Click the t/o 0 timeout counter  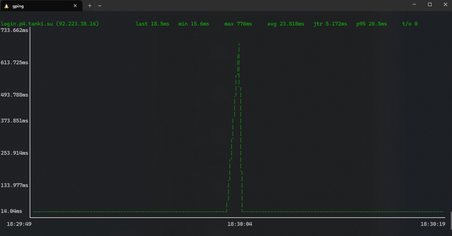[x=410, y=24]
